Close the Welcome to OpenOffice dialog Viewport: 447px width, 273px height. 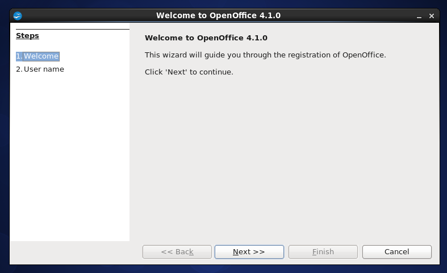[432, 16]
